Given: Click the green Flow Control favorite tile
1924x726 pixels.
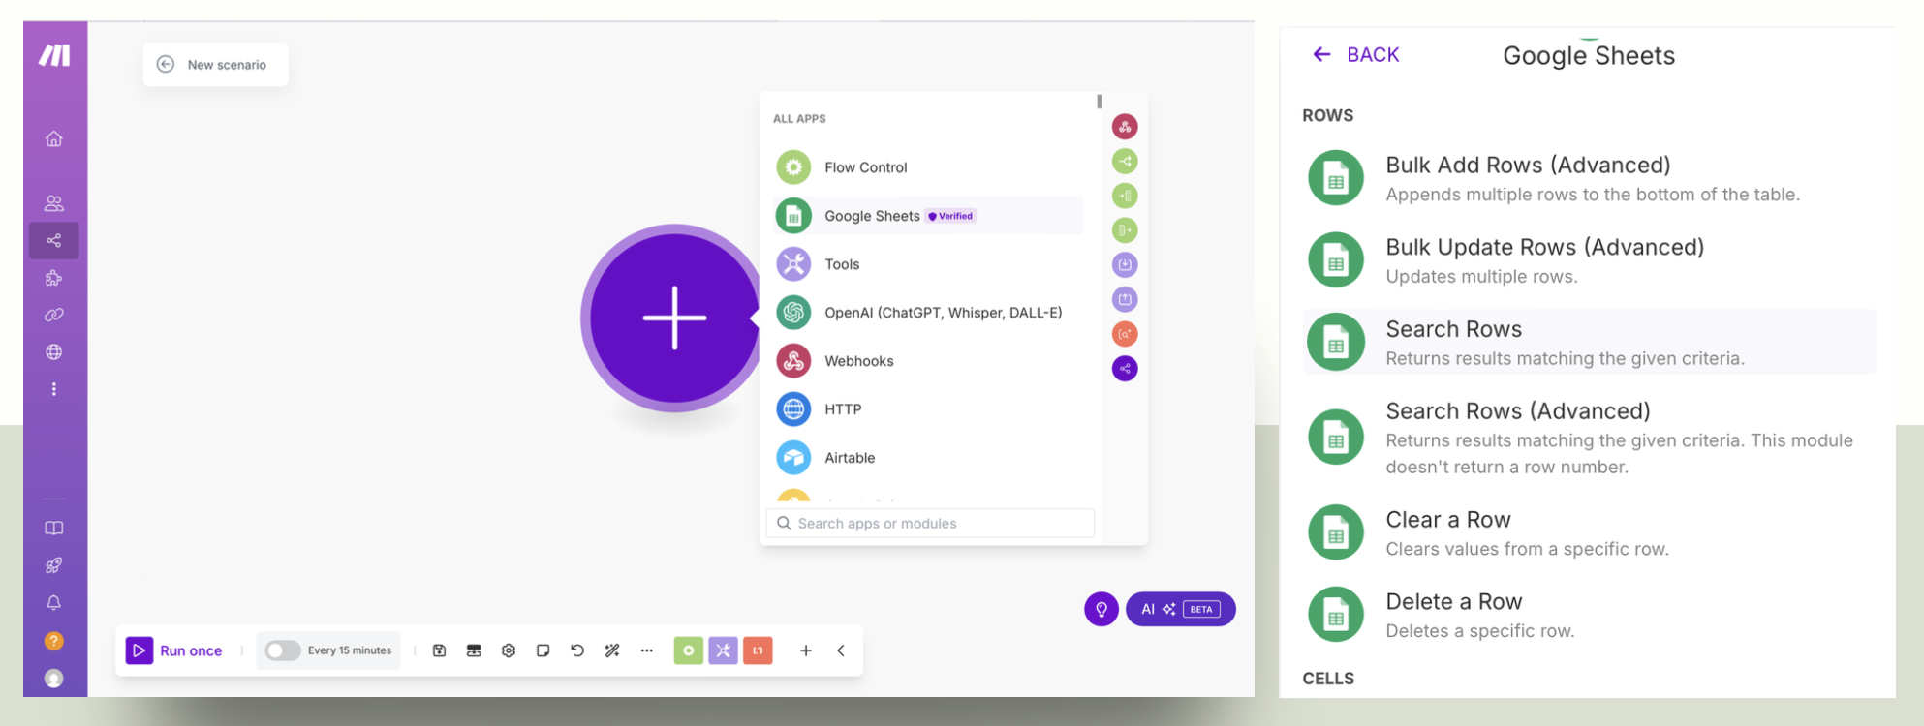Looking at the screenshot, I should point(689,650).
